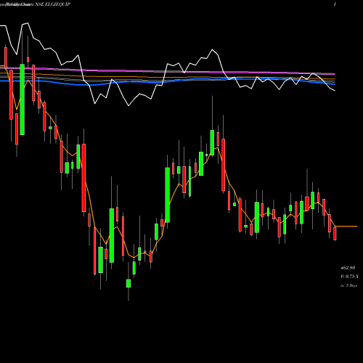Image resolution: width=363 pixels, height=363 pixels.
Task: Click the 'in 5 Days' label
Action: pyautogui.click(x=348, y=285)
